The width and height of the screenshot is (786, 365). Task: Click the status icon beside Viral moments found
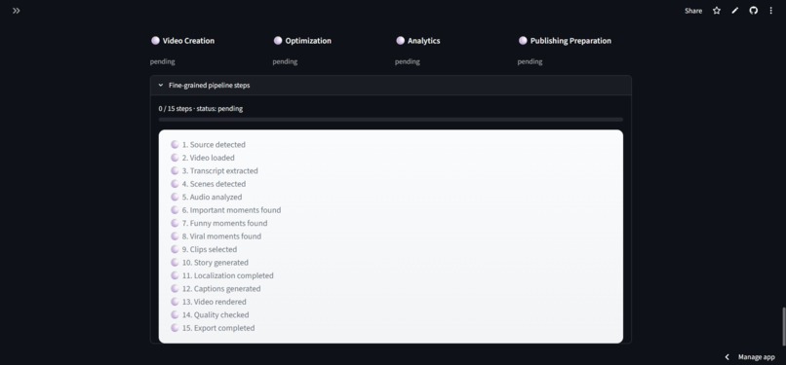pos(175,236)
